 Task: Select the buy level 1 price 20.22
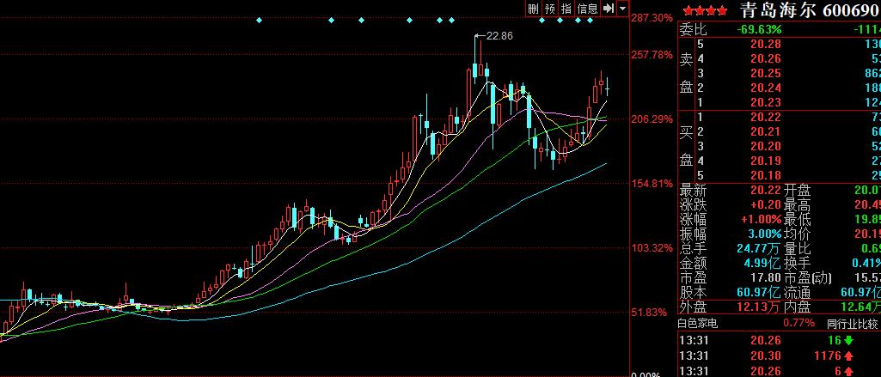(x=764, y=117)
